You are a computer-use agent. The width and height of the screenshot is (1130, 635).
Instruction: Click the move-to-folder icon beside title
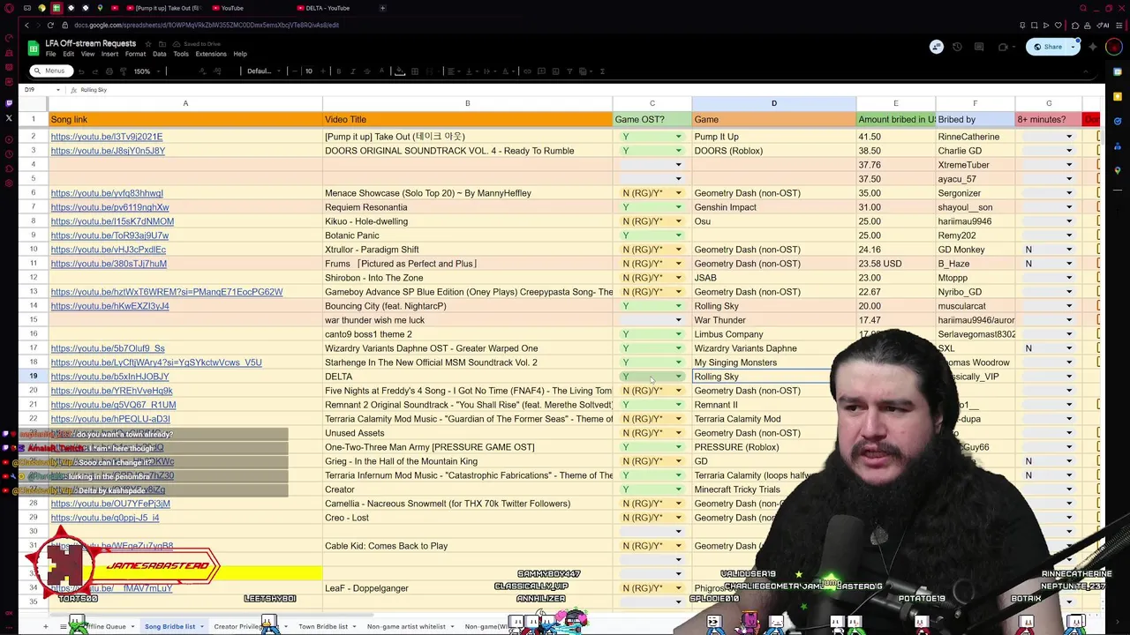point(162,43)
